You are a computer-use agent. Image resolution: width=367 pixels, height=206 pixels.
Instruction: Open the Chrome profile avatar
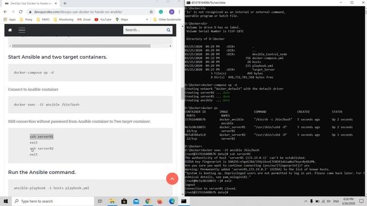click(x=171, y=11)
